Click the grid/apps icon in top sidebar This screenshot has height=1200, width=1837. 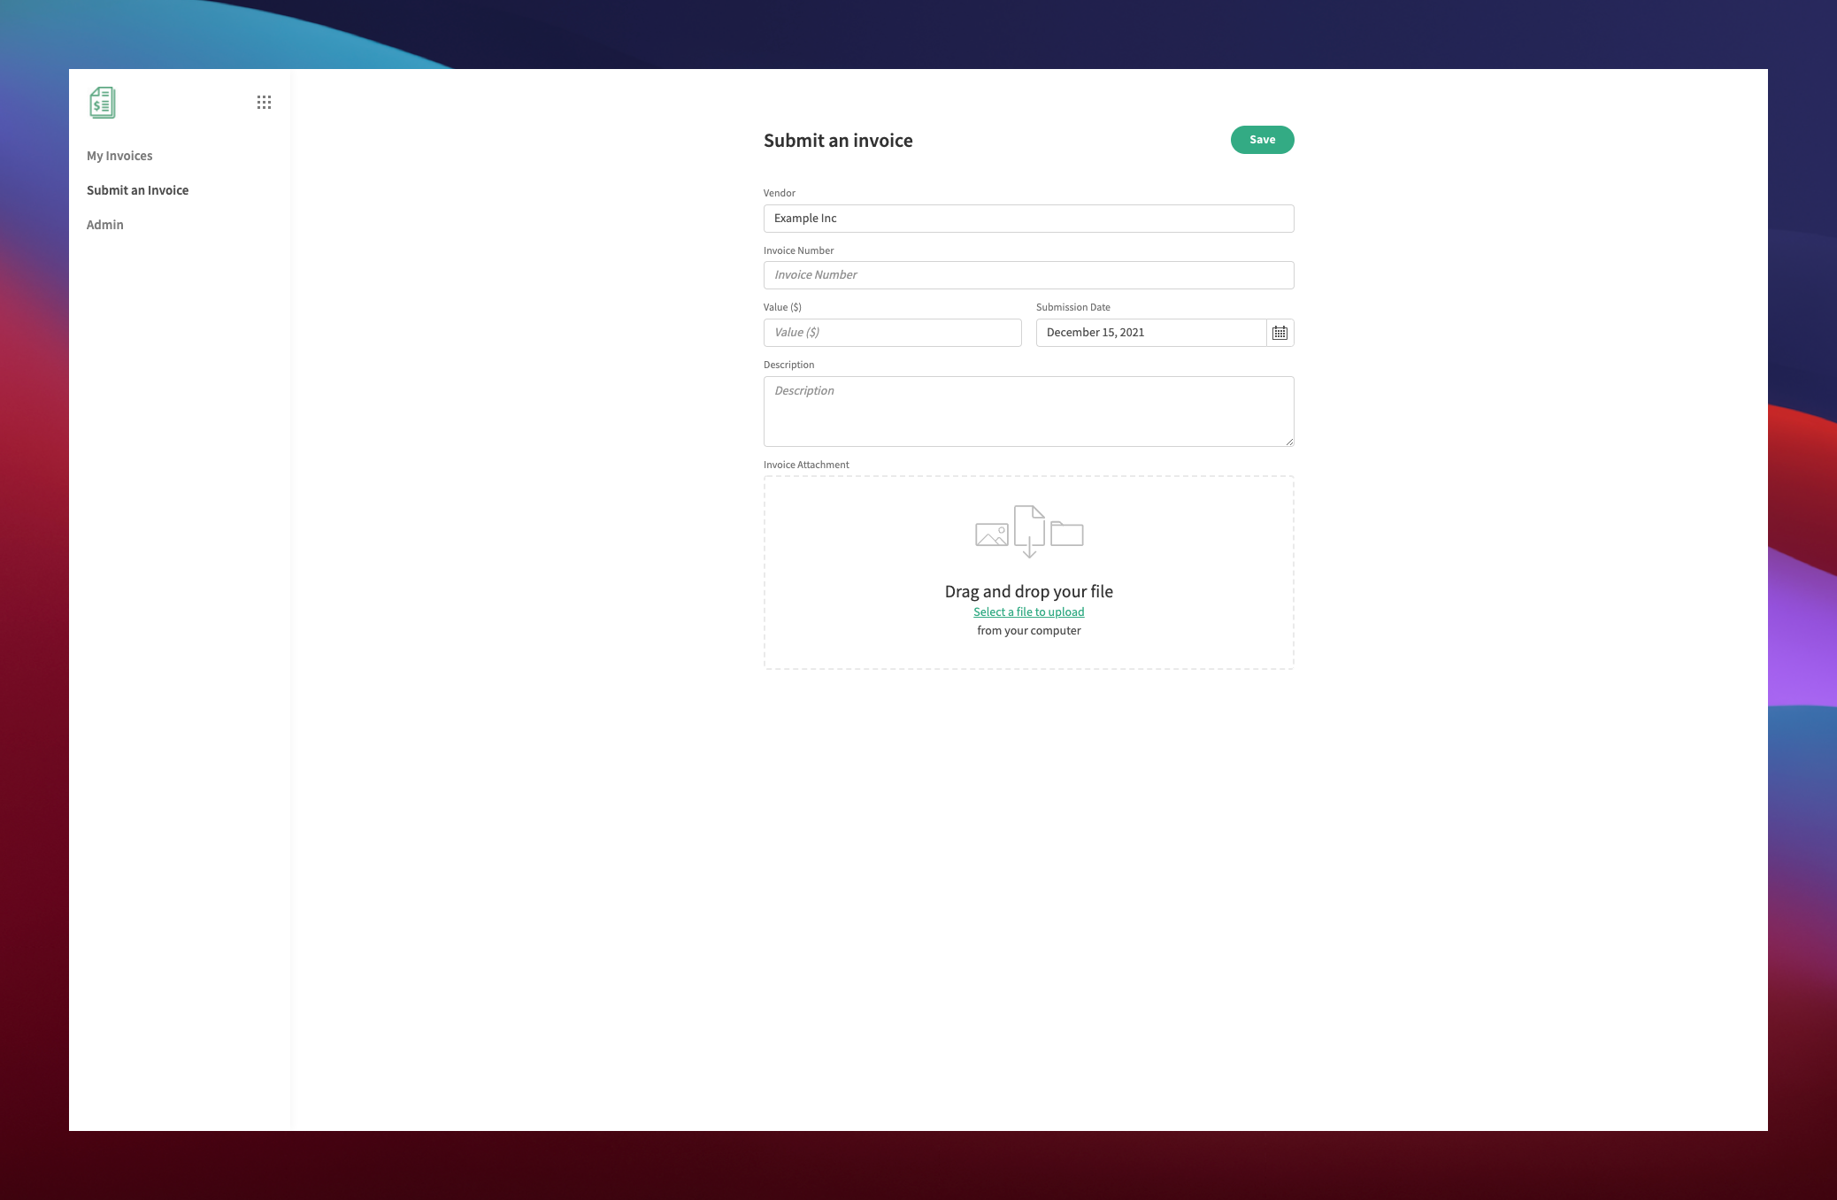(264, 102)
